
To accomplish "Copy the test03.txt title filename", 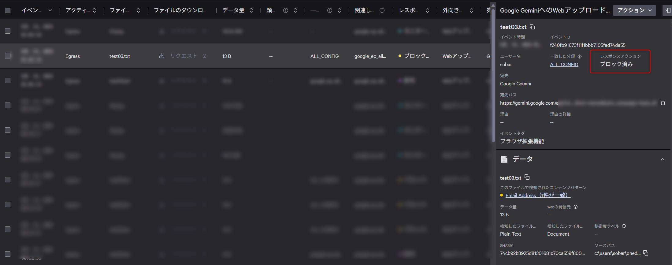I will (532, 27).
